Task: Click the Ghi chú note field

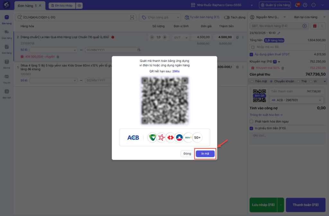Action: [288, 138]
